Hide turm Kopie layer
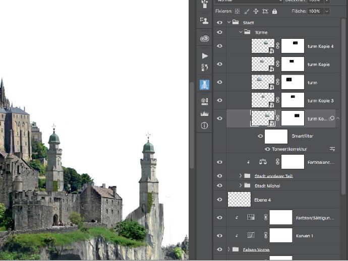Screen dimensions: 348x261 click(220, 64)
